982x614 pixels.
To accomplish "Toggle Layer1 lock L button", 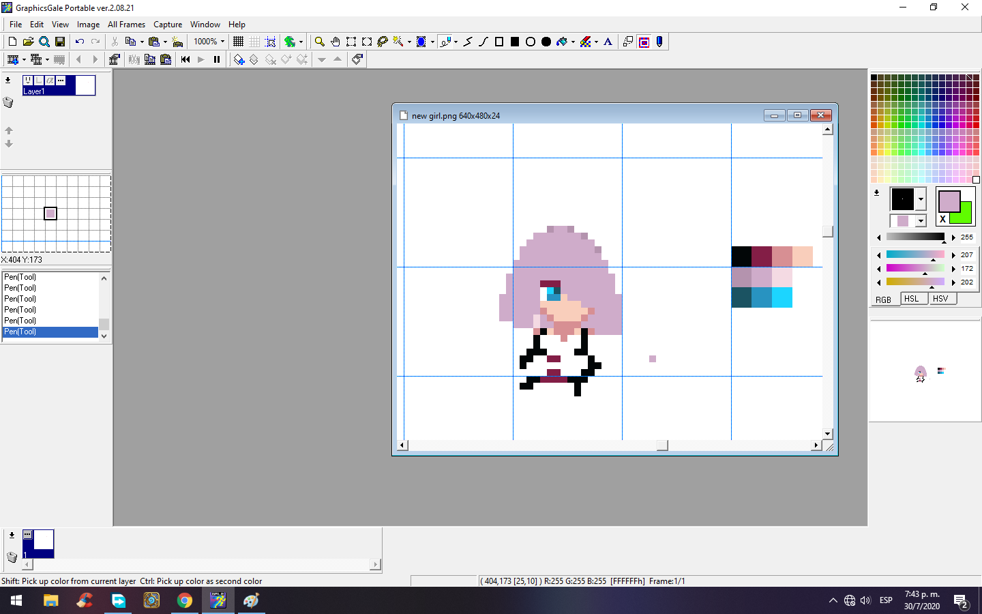I will pyautogui.click(x=39, y=81).
